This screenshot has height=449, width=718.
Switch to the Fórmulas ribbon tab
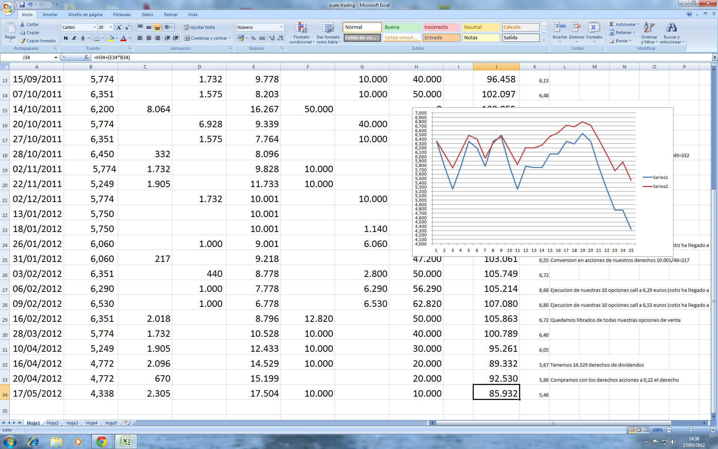point(122,15)
